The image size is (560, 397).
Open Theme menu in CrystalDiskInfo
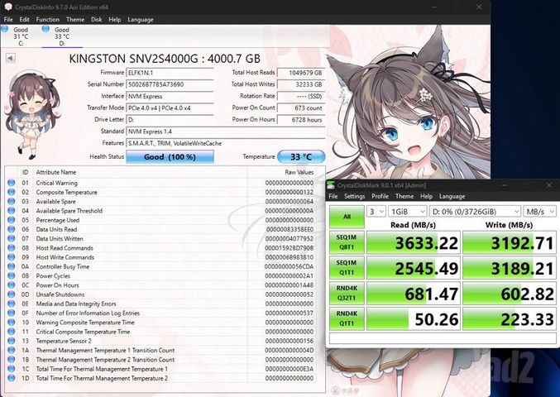click(75, 20)
